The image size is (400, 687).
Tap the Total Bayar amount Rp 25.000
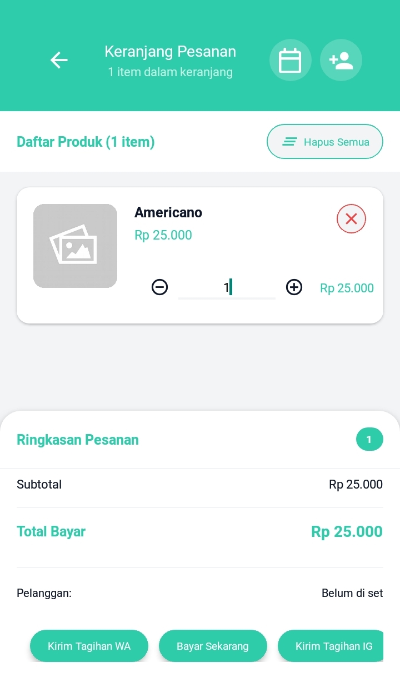click(x=347, y=532)
